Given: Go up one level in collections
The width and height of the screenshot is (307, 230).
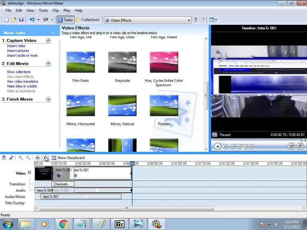Looking at the screenshot, I should click(195, 20).
